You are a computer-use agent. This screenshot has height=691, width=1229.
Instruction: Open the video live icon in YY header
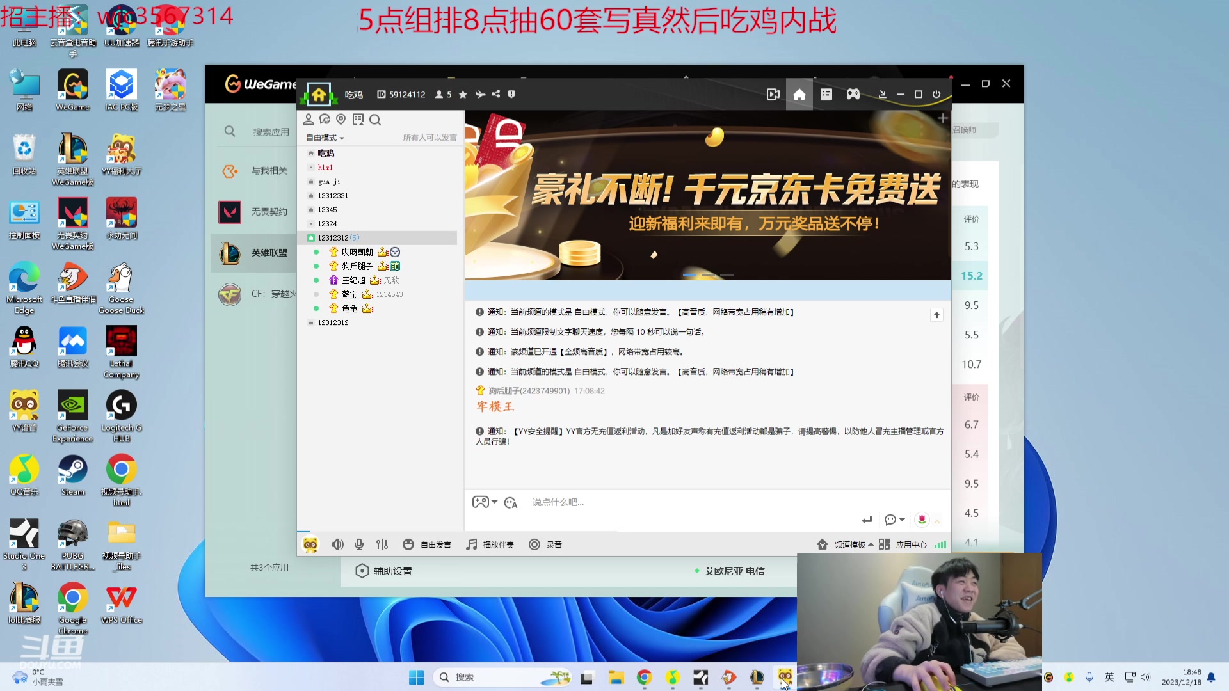click(x=773, y=95)
